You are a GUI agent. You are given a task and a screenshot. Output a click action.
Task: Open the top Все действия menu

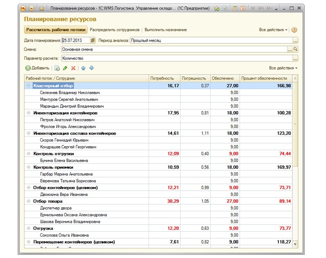(273, 30)
